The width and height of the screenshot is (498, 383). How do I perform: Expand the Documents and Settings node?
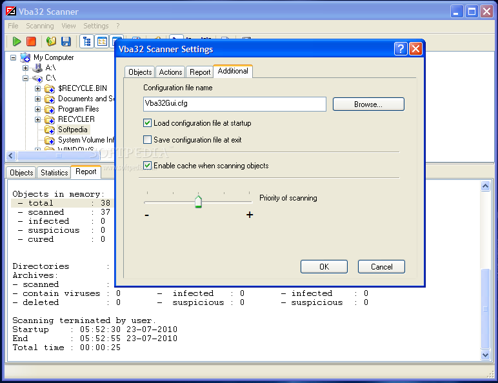point(37,99)
